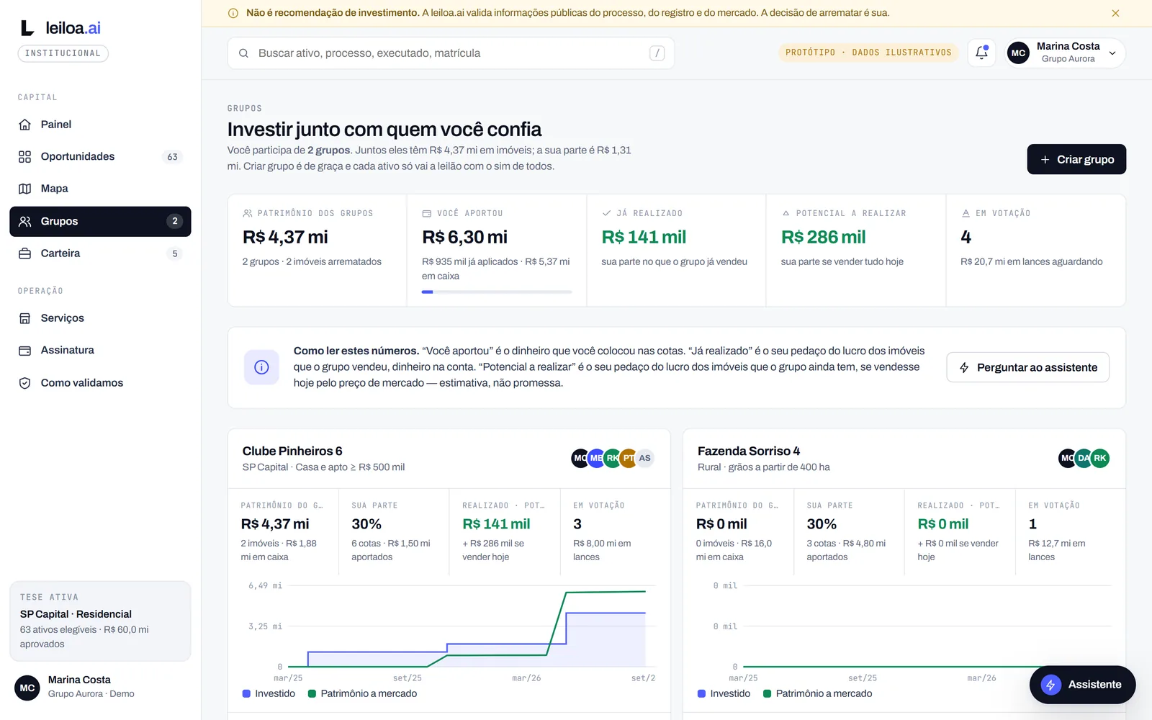Click the search field for ativo or processo
The width and height of the screenshot is (1152, 720).
451,53
